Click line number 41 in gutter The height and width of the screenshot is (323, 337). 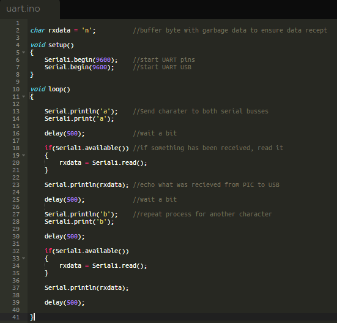point(16,317)
